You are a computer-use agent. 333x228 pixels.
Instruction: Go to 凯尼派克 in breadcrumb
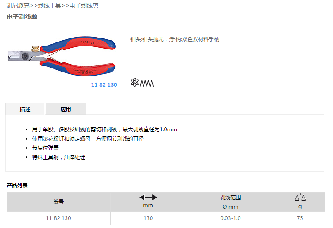click(18, 5)
